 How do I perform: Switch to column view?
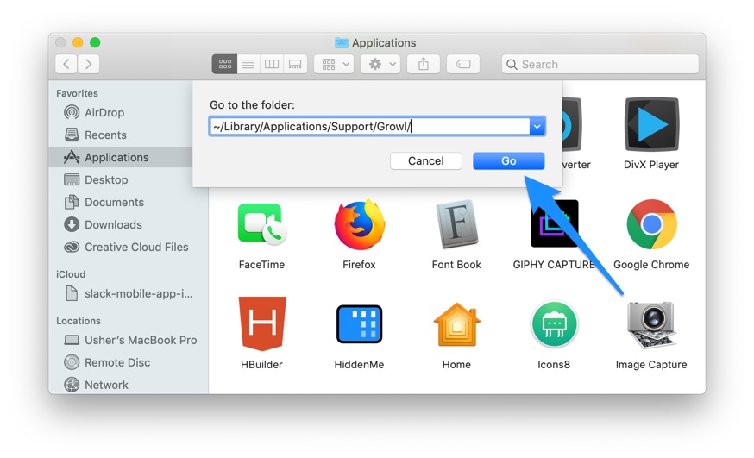272,64
